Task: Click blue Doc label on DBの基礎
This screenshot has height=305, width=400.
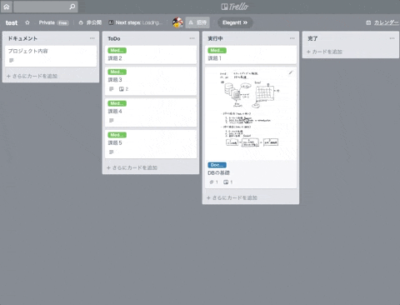Action: tap(217, 165)
